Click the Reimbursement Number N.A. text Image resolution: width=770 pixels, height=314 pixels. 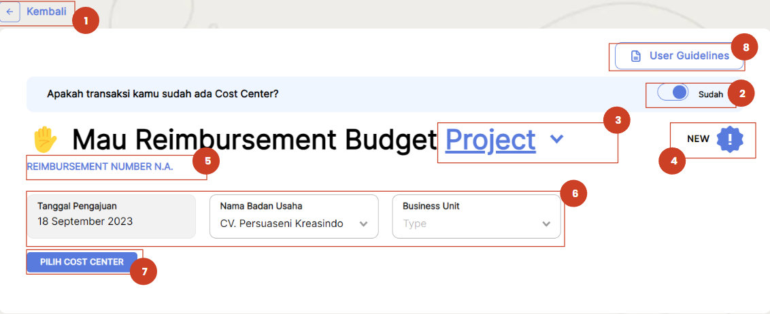[x=100, y=165]
